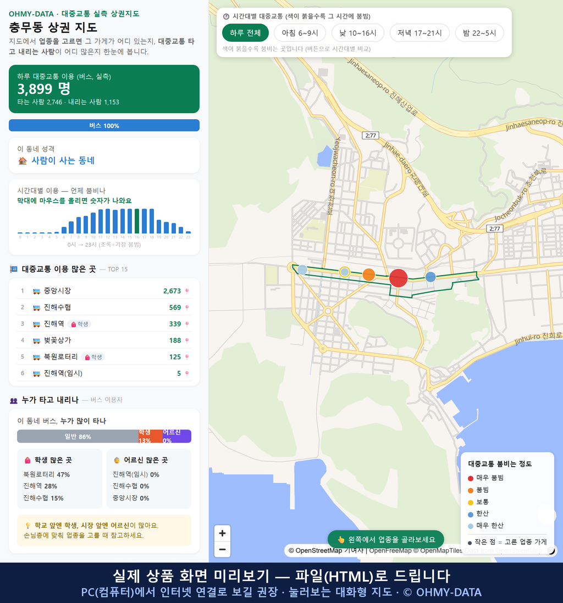Click the light blue 매우 한산 legend dot
This screenshot has height=603, width=563.
pos(470,526)
